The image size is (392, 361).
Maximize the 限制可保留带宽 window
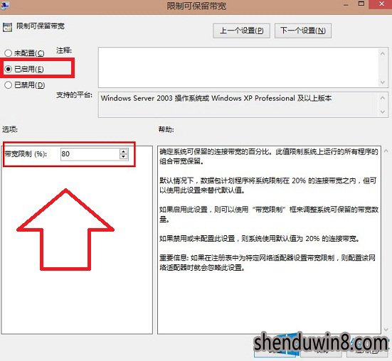tap(361, 4)
